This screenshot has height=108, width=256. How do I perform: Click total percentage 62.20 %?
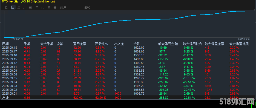coord(101,98)
